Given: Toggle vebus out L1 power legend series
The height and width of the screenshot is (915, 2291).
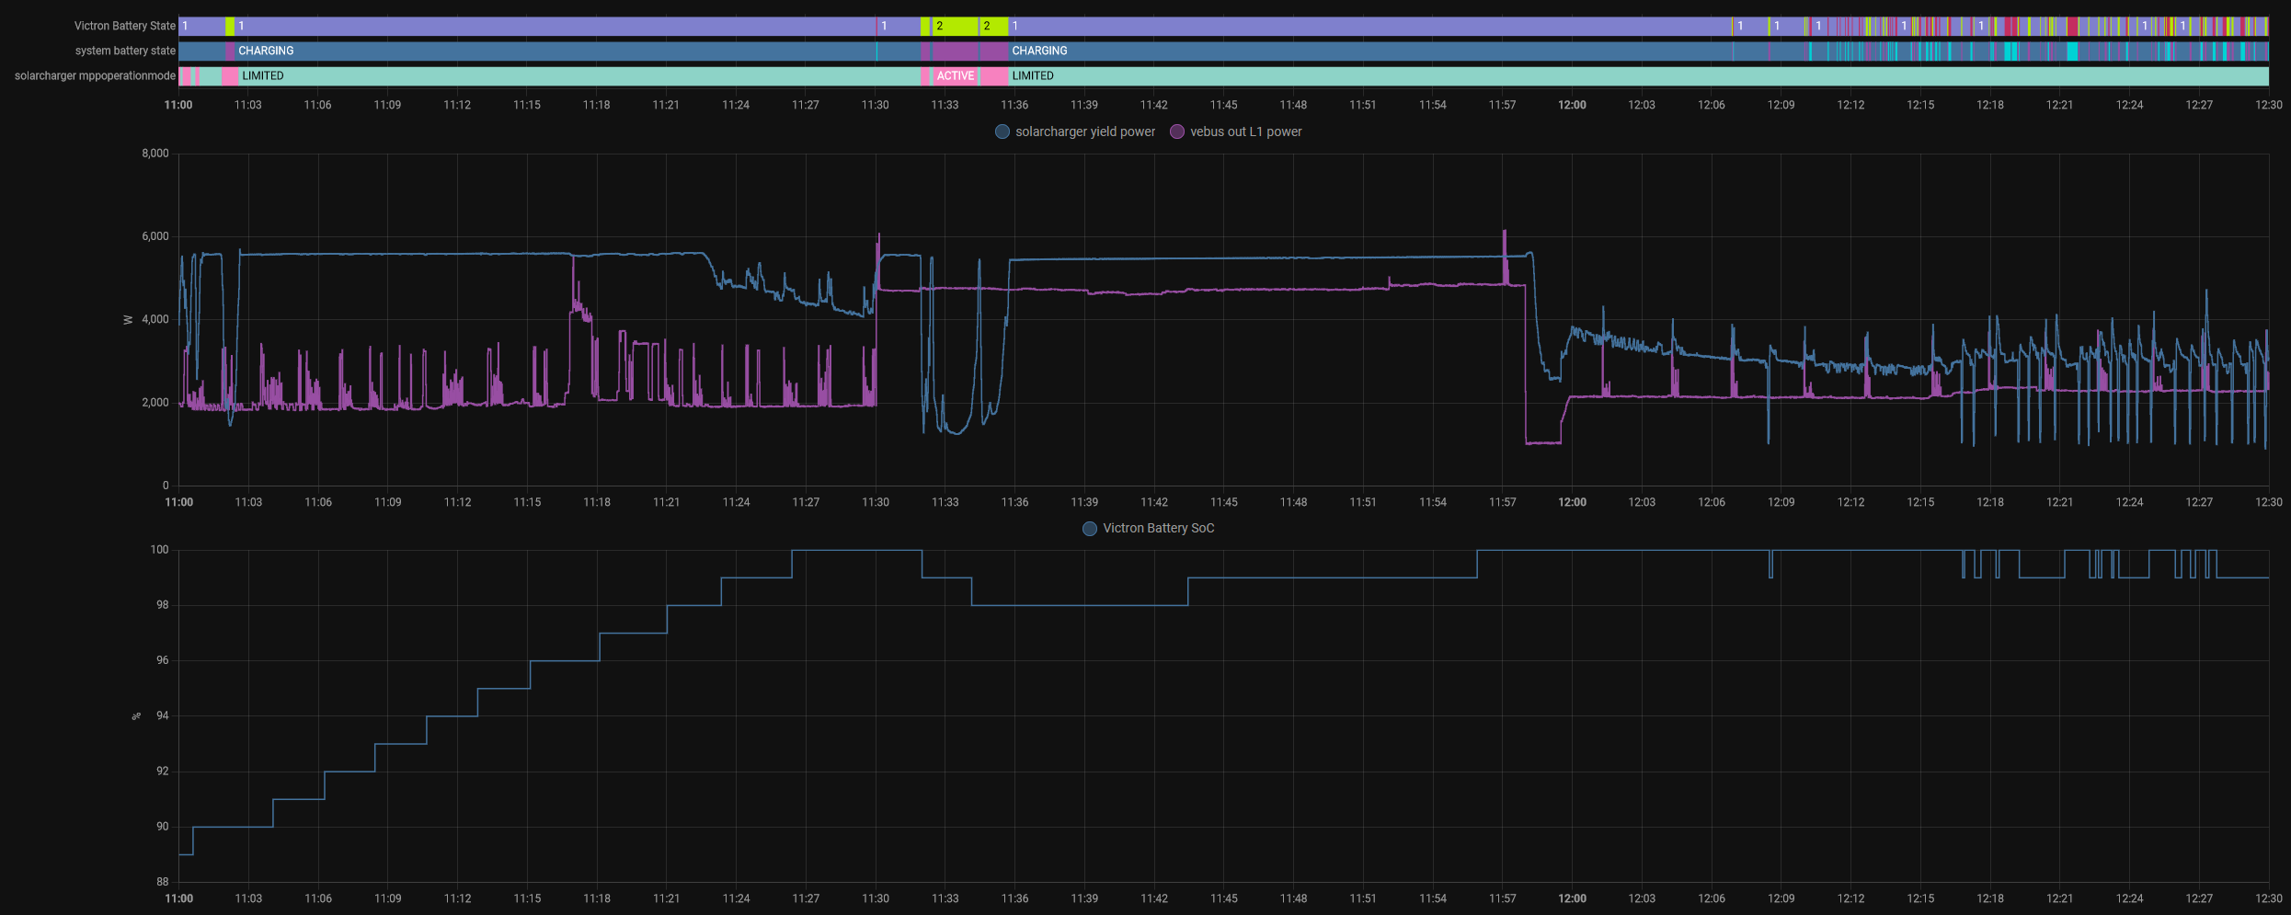Looking at the screenshot, I should (1235, 132).
